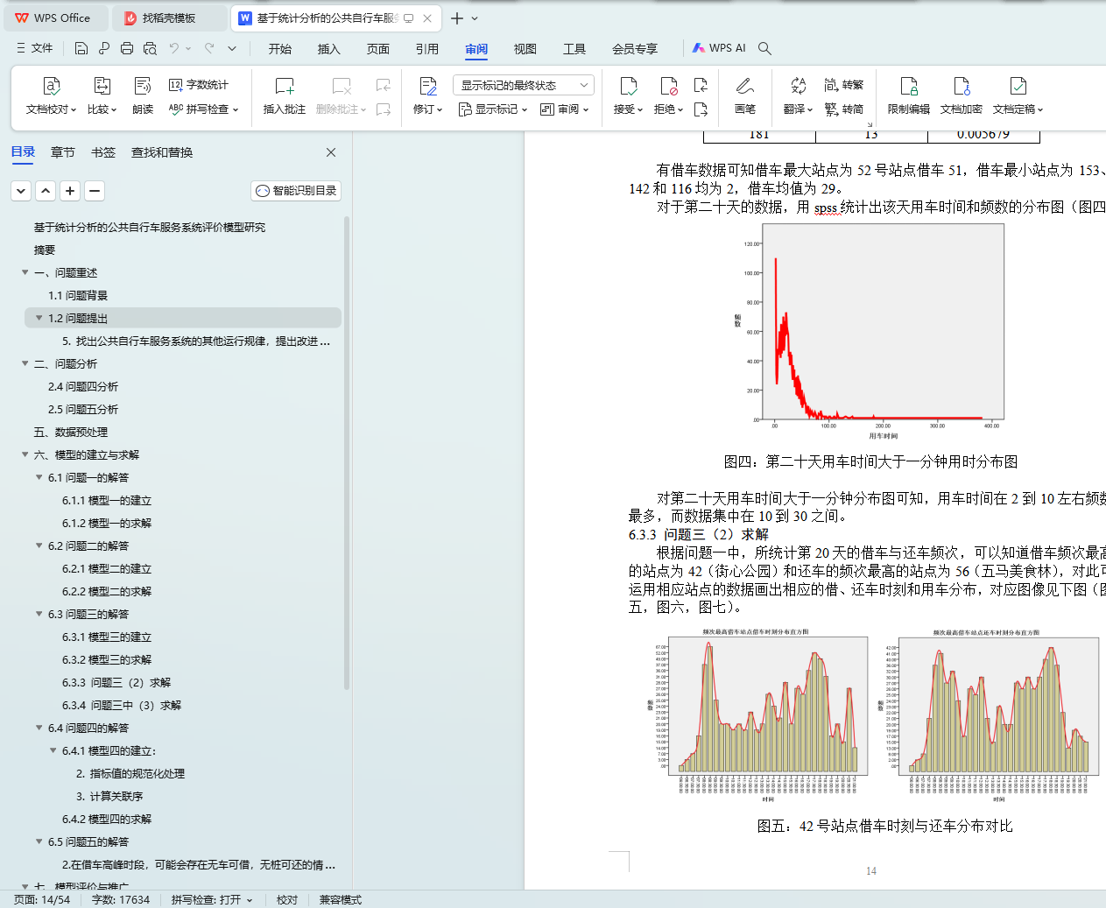
Task: Click the undo arrow icon
Action: (x=174, y=48)
